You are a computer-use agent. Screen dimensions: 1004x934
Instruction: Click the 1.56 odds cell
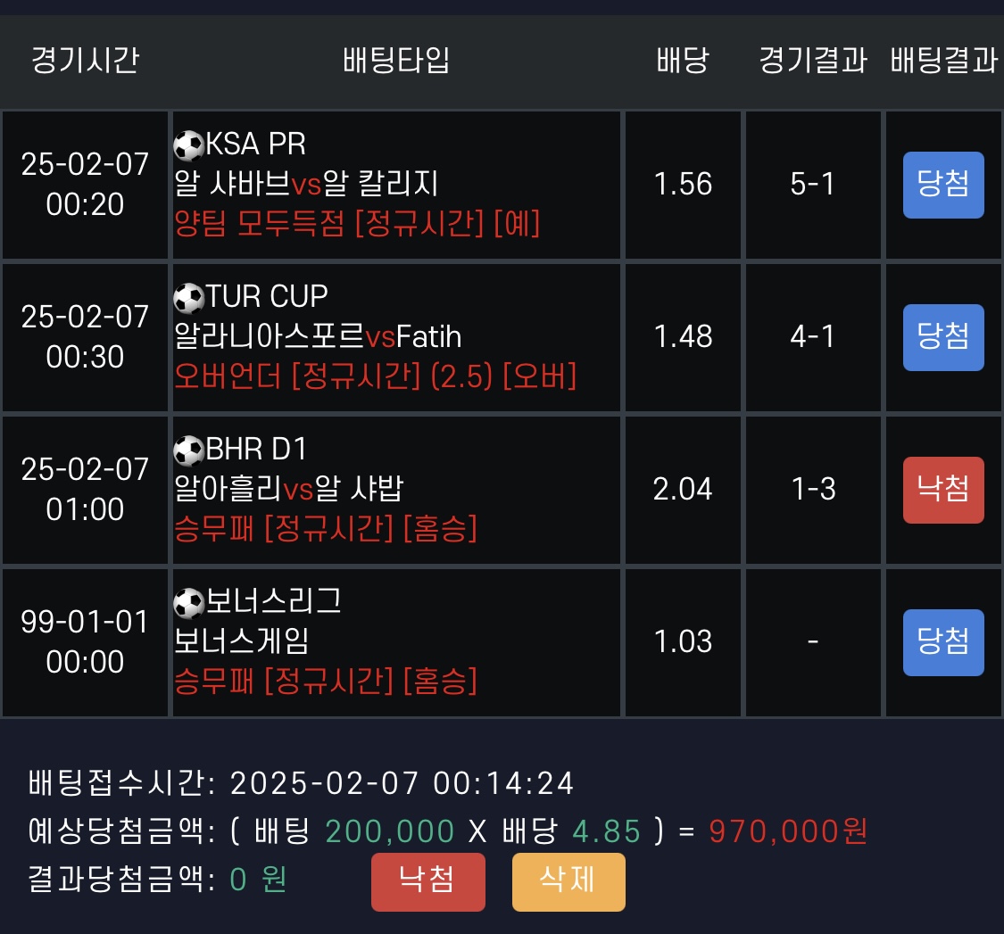[683, 185]
